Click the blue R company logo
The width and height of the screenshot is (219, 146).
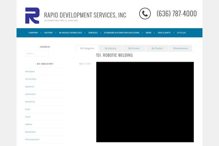point(32,15)
